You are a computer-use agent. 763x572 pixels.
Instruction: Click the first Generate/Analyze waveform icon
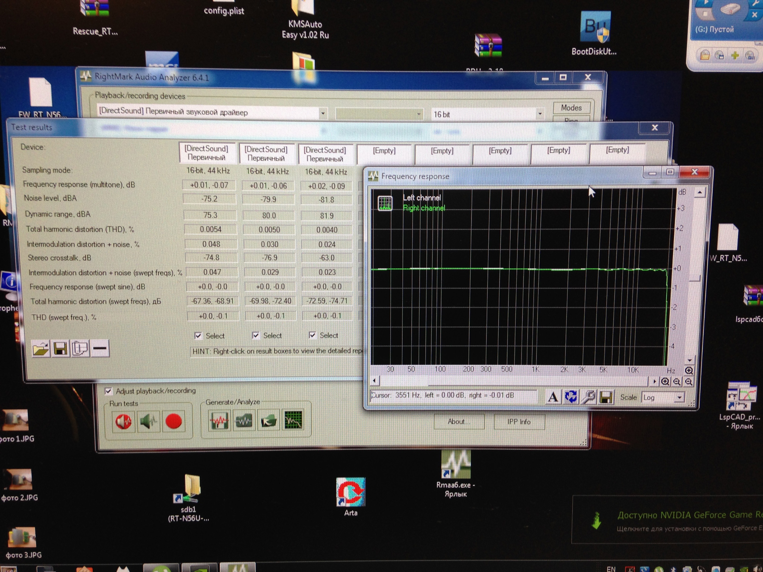[x=219, y=421]
